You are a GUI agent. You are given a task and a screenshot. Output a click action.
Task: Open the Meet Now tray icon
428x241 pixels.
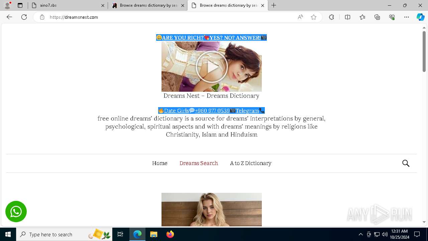click(369, 234)
